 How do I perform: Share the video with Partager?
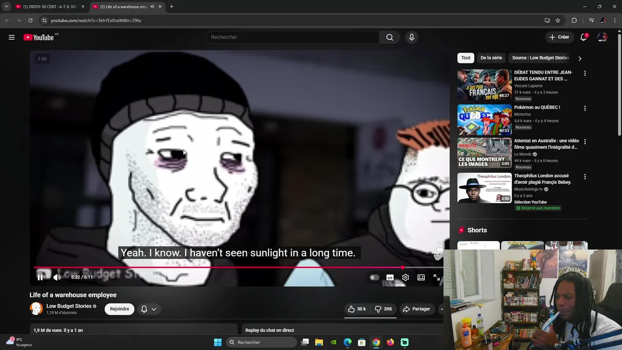click(416, 309)
